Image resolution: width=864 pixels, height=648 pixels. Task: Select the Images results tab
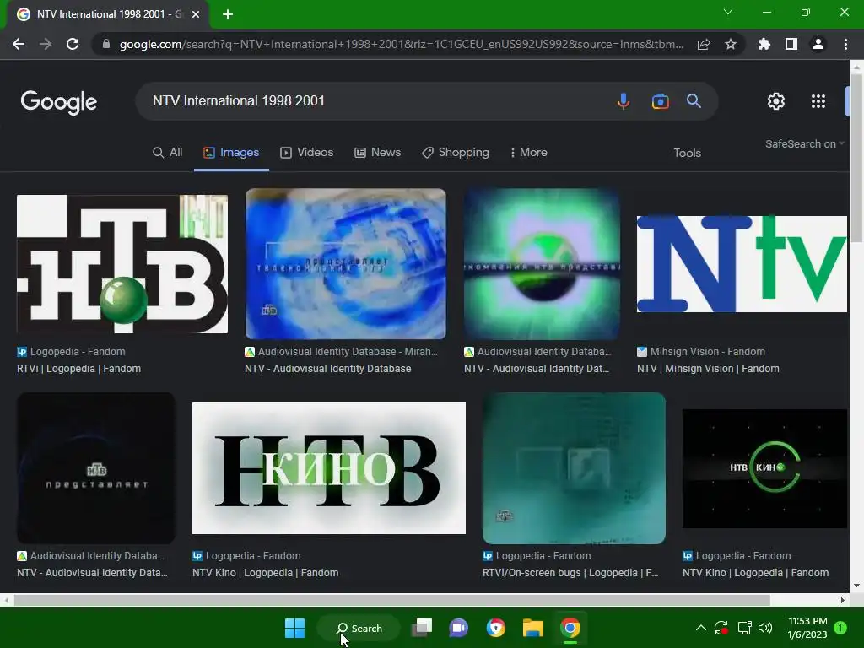(231, 153)
